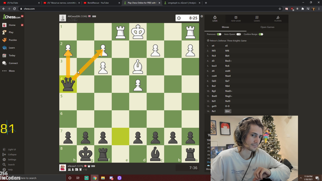This screenshot has width=322, height=181.
Task: Open board settings gear beside the clock
Action: click(x=202, y=16)
